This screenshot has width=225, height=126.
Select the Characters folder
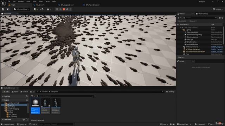click(11, 107)
